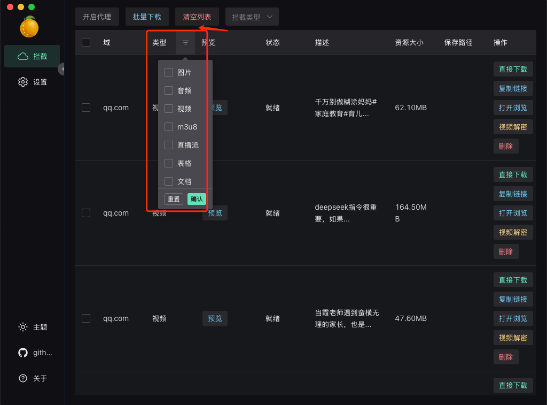Click the 操作 column header
547x405 pixels.
pyautogui.click(x=500, y=42)
